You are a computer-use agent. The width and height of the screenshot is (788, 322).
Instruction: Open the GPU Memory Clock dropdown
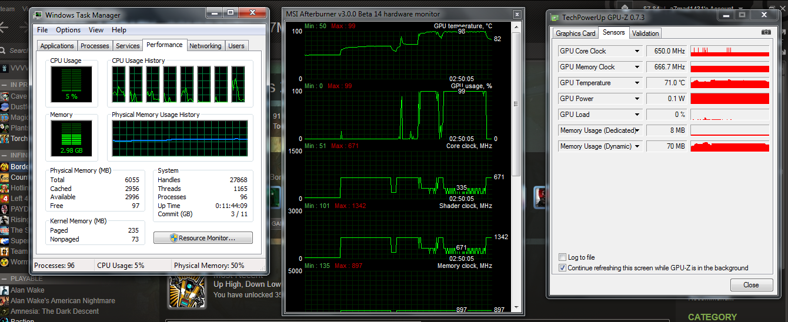pos(637,67)
